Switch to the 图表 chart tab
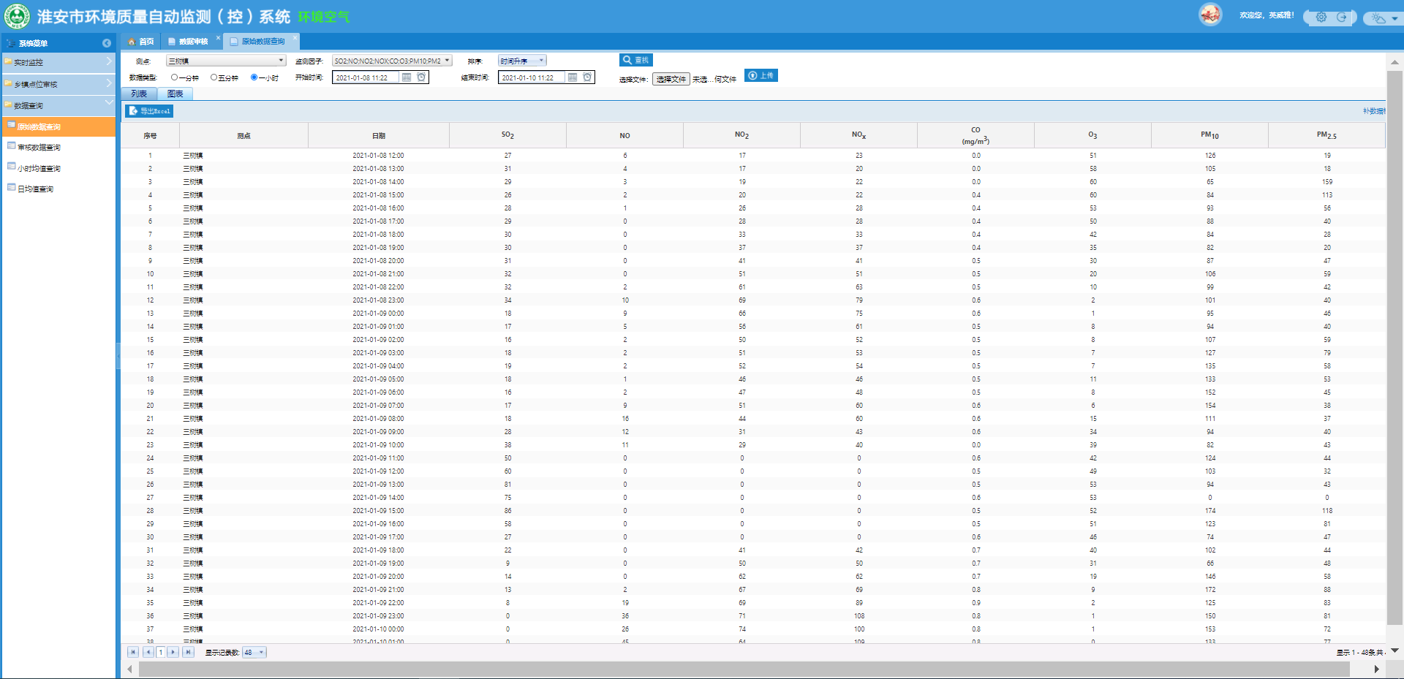 coord(175,94)
